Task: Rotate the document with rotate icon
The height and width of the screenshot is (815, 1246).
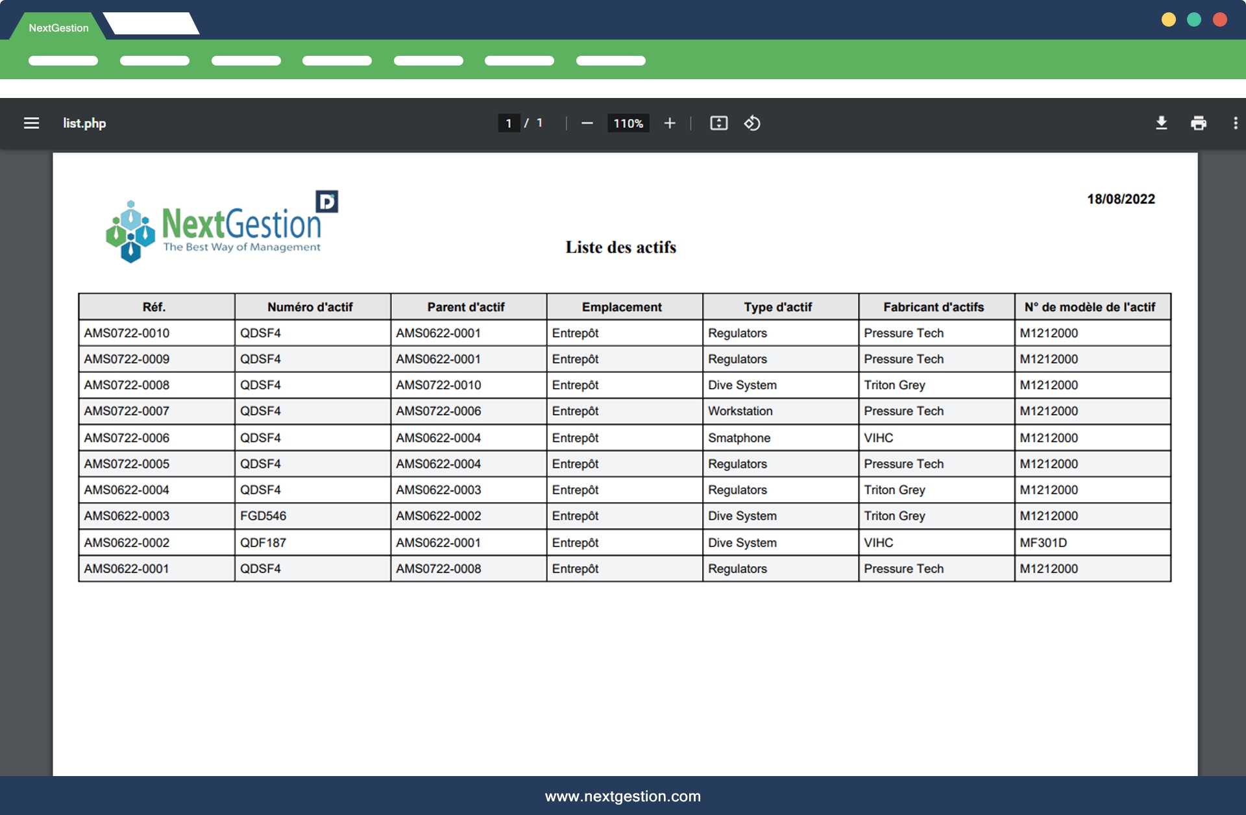Action: (752, 123)
